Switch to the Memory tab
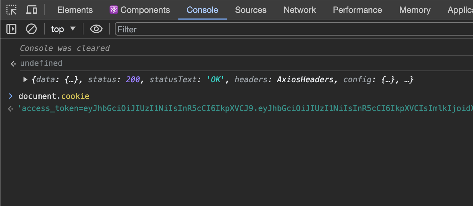 415,10
